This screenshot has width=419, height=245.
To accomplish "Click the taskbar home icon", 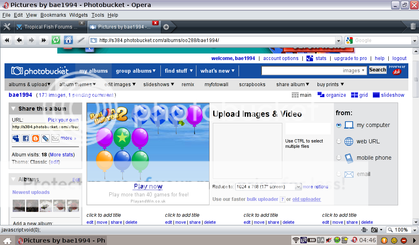I will (7, 241).
